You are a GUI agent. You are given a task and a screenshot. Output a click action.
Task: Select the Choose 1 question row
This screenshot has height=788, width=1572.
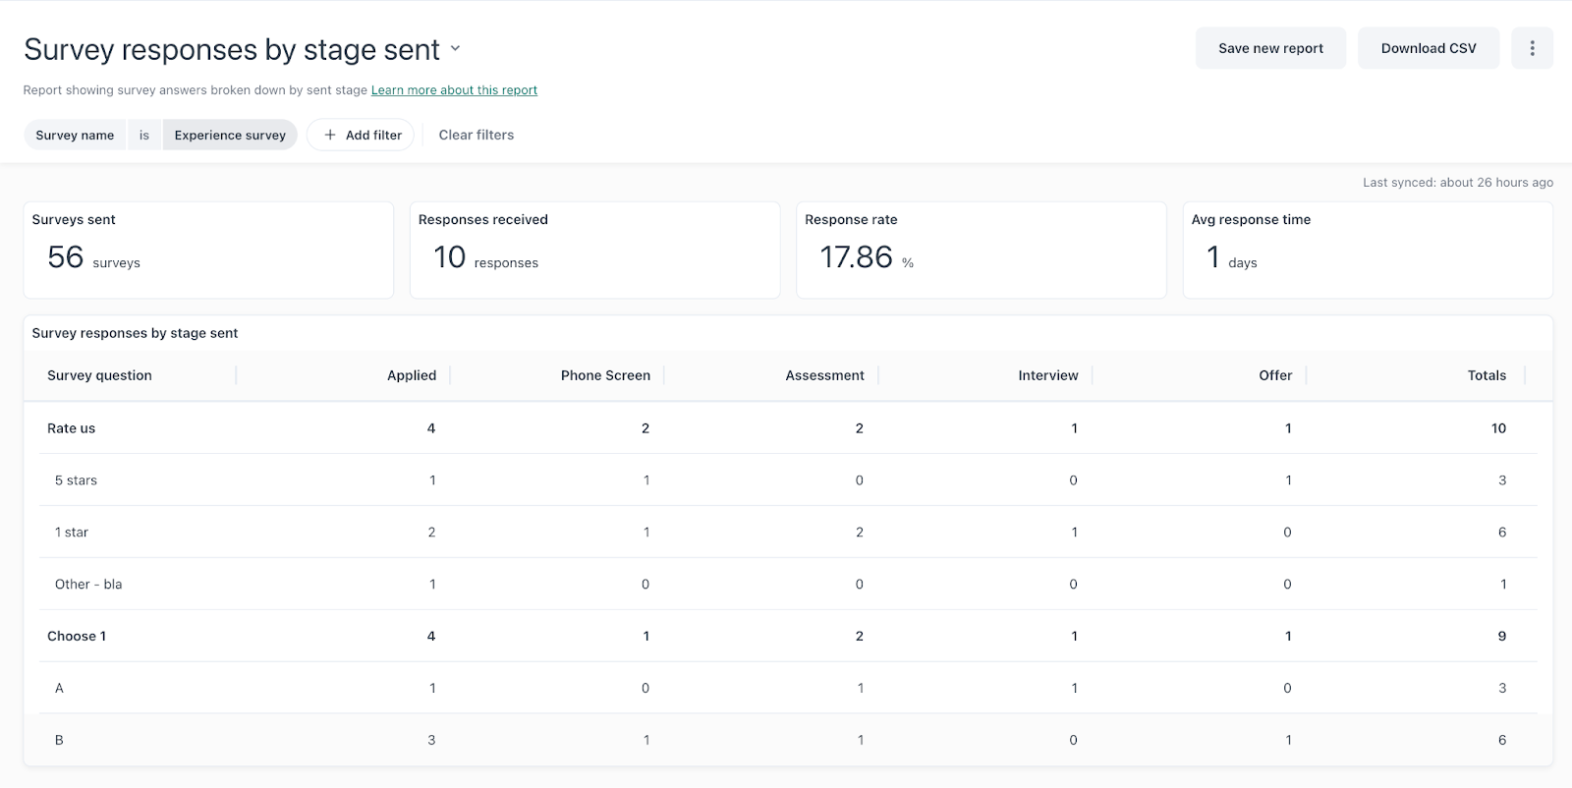[77, 636]
